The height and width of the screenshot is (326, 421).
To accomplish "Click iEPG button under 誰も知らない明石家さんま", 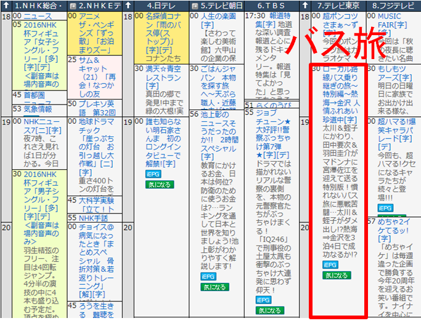I will (x=153, y=174).
